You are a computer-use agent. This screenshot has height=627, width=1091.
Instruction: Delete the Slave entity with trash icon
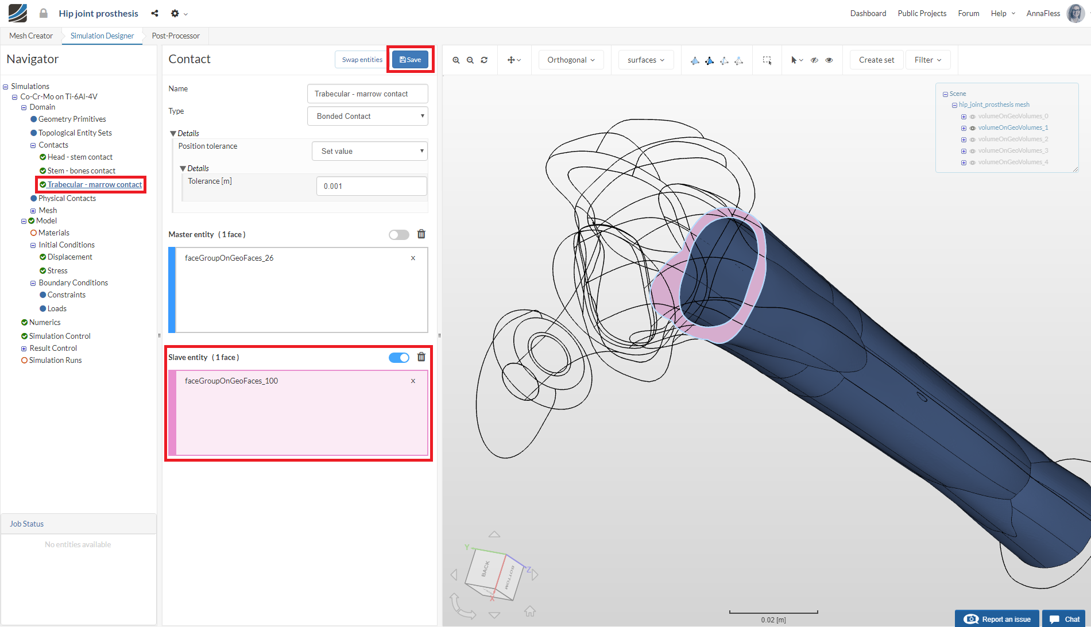click(421, 357)
